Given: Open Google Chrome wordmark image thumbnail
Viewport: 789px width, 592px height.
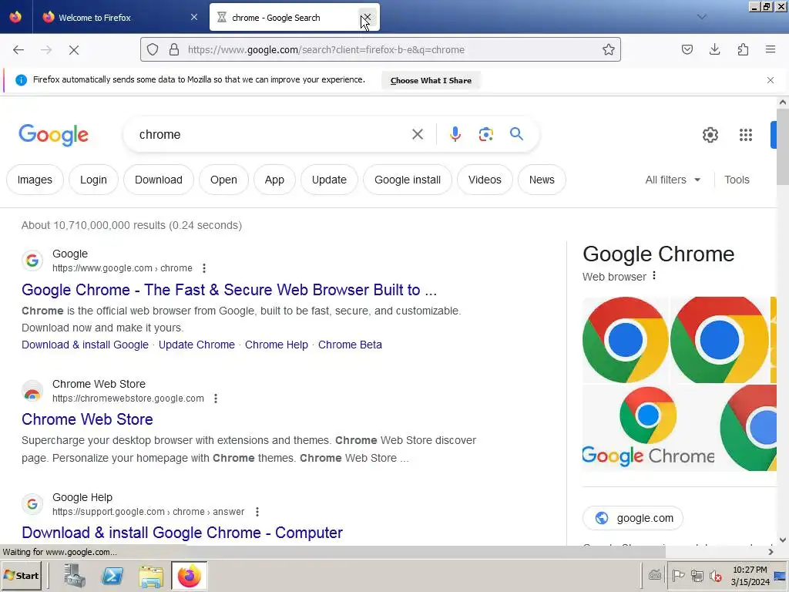Looking at the screenshot, I should [648, 428].
